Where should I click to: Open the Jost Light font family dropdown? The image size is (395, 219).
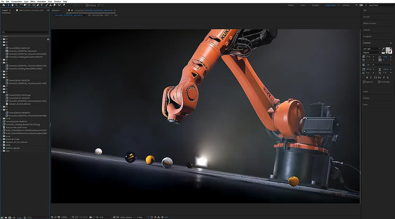(x=372, y=49)
